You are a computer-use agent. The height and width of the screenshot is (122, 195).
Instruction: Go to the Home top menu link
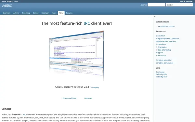(4, 1)
